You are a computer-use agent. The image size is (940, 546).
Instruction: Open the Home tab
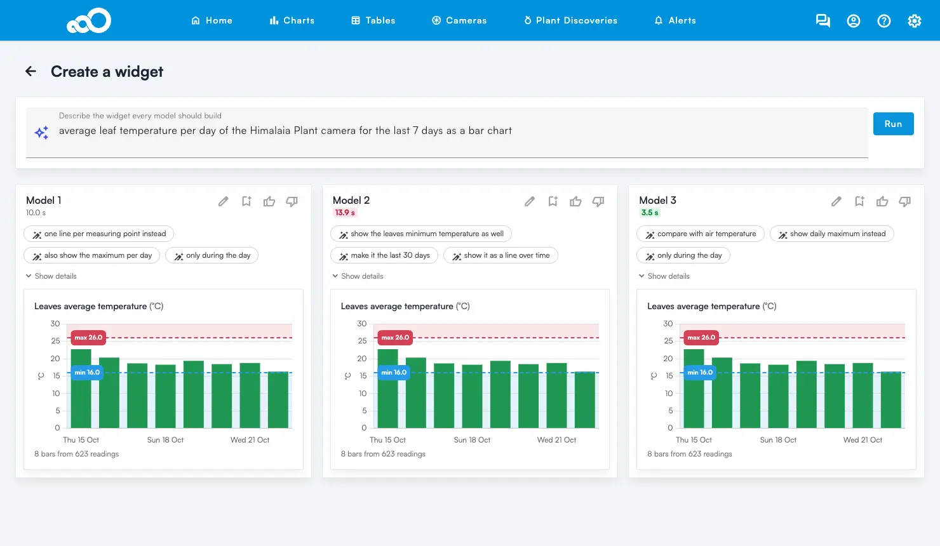coord(211,20)
